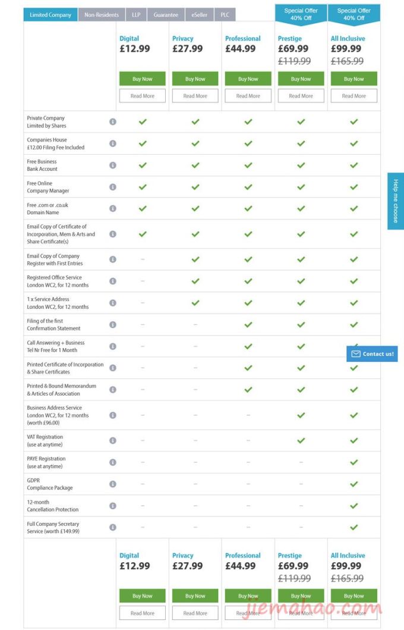The width and height of the screenshot is (404, 630).
Task: Click info icon beside Registered Office Service
Action: click(x=113, y=281)
